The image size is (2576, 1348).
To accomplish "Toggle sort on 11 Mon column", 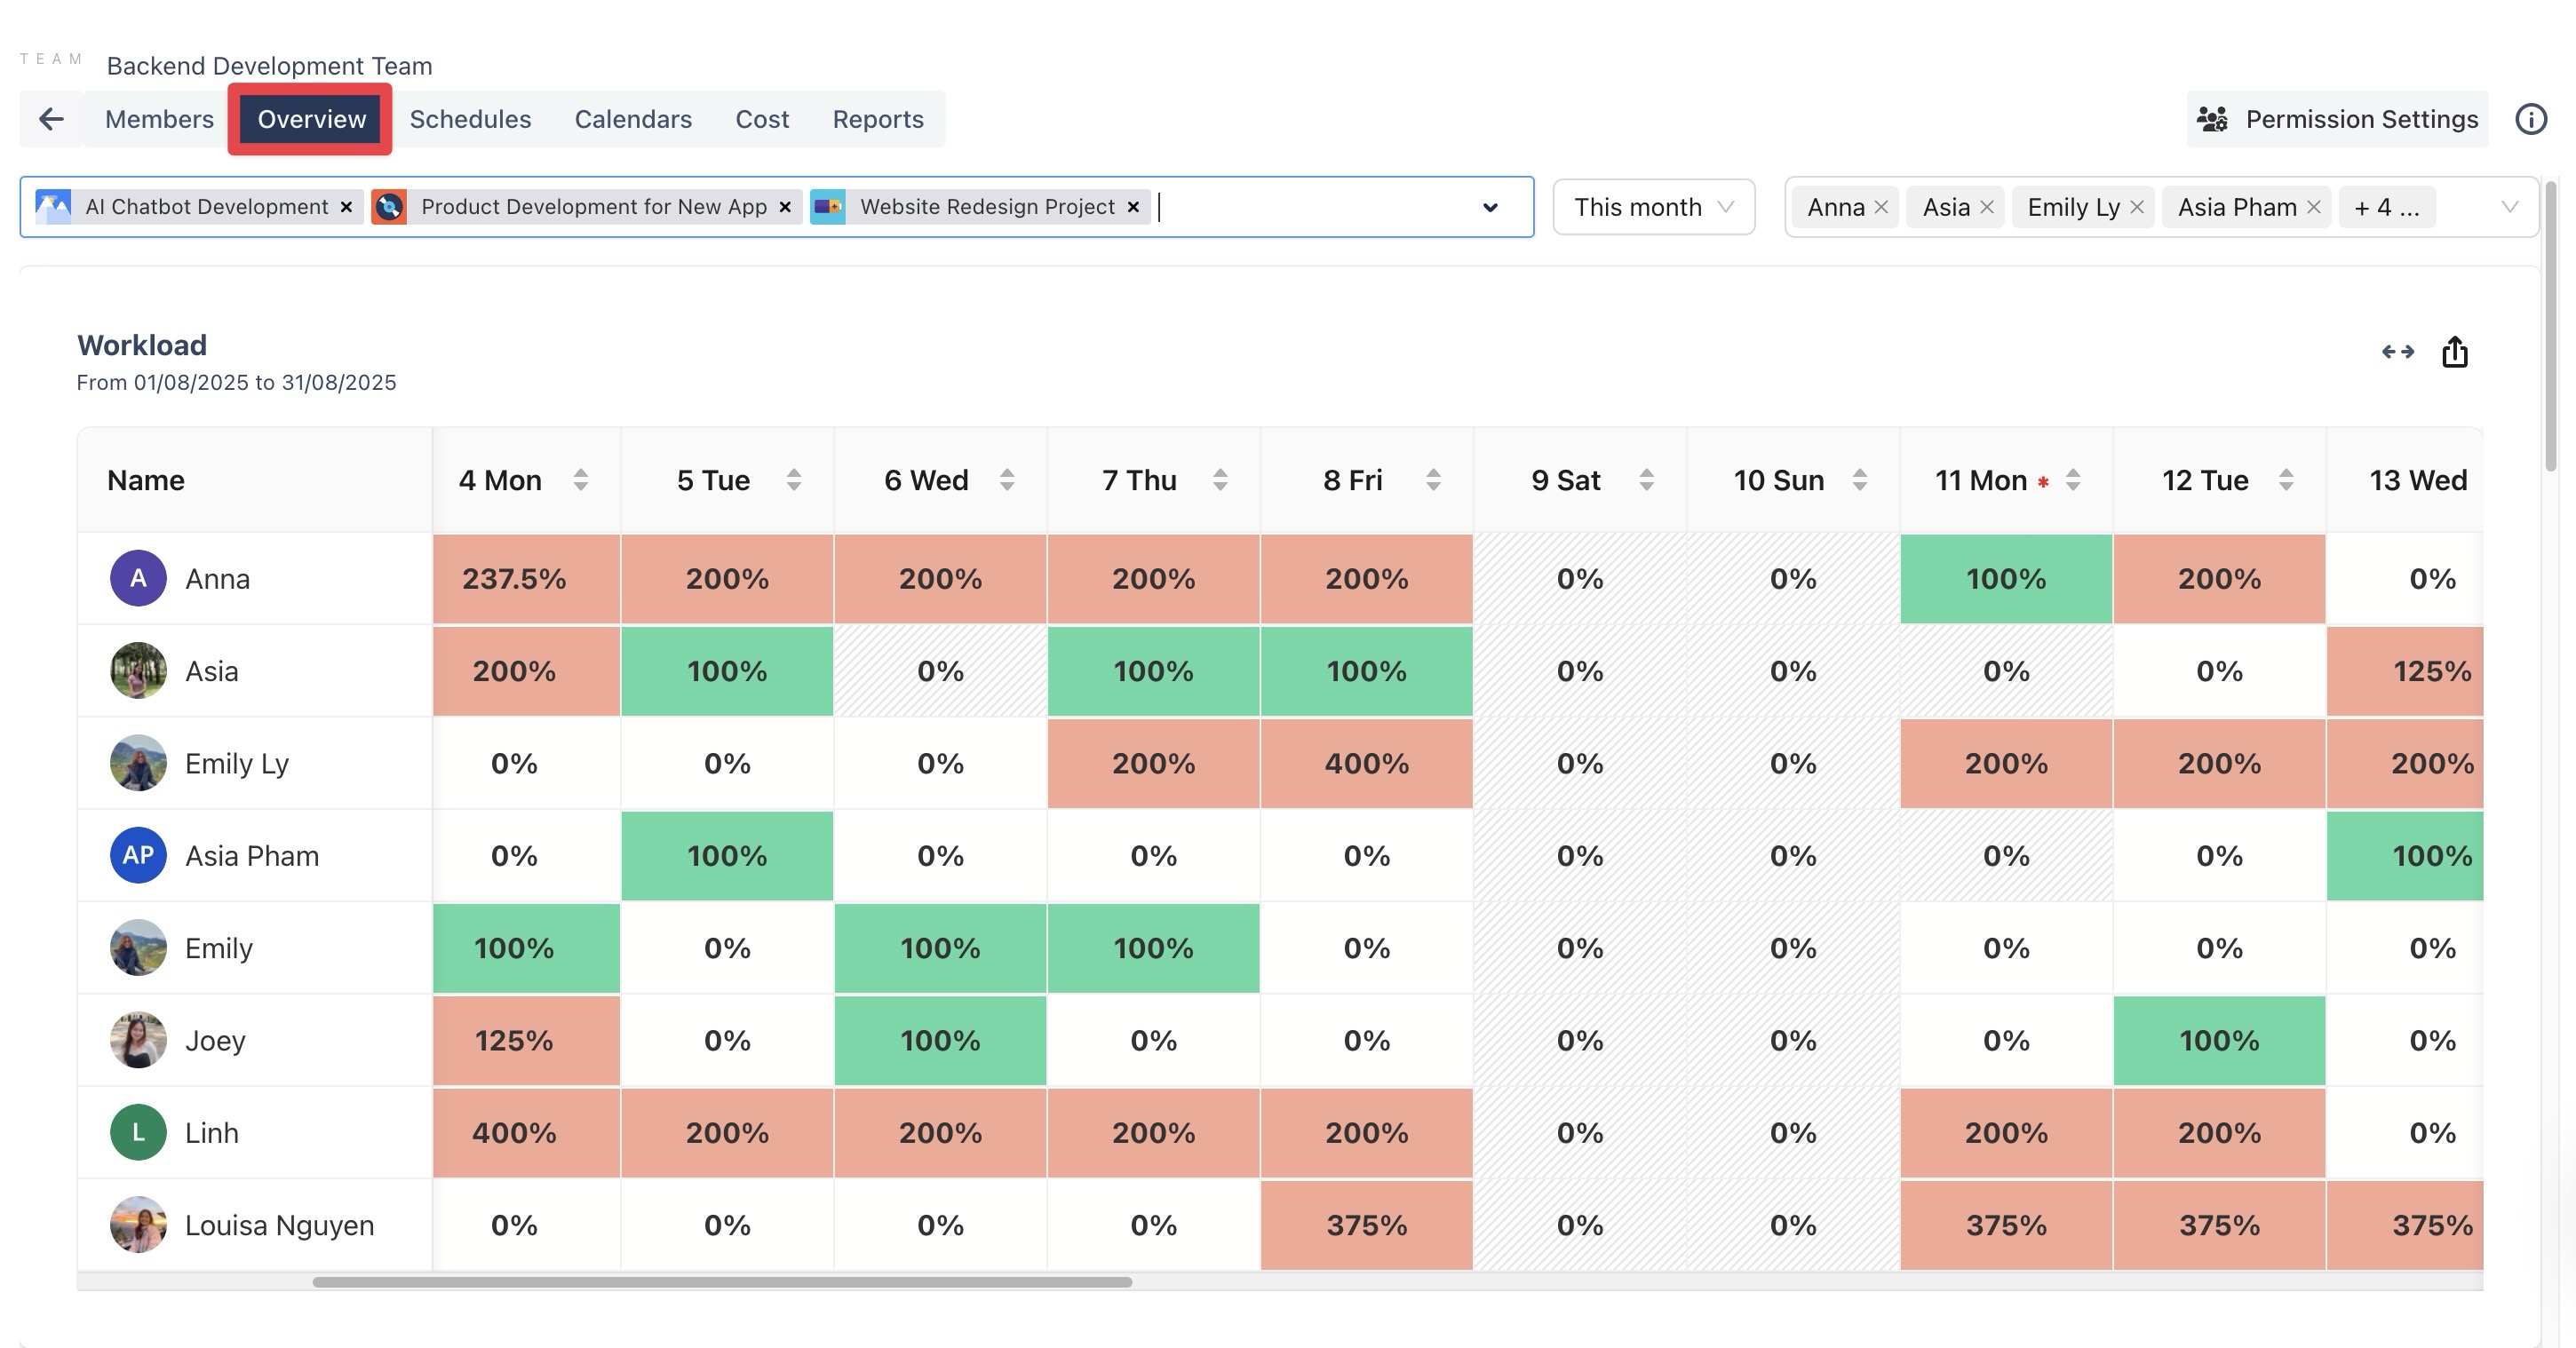I will point(2073,481).
